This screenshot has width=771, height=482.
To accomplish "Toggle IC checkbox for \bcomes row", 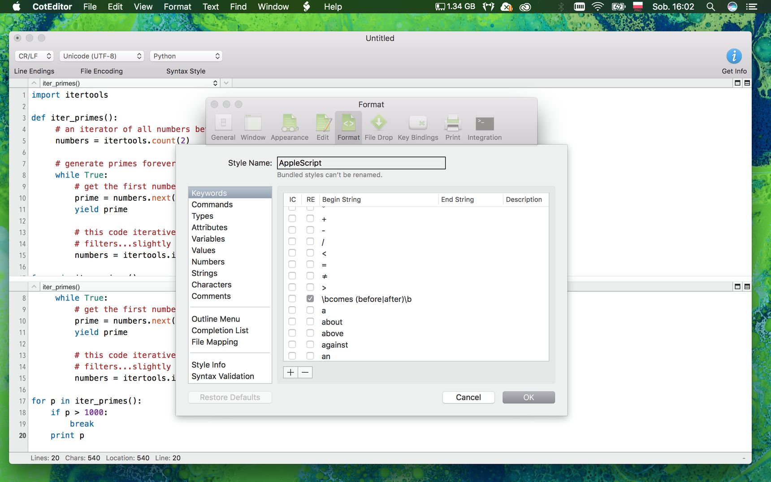I will tap(292, 299).
